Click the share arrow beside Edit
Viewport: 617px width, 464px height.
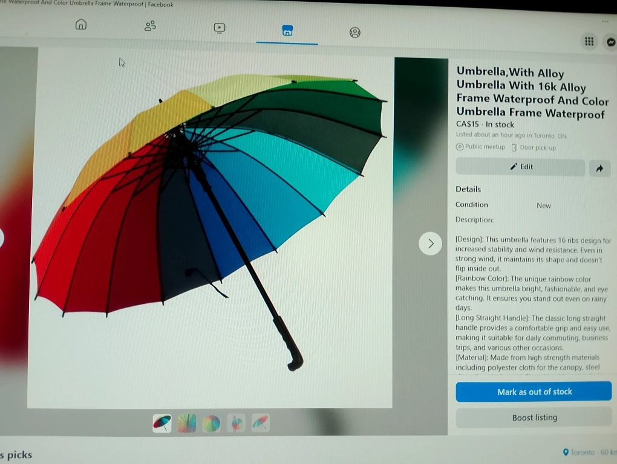(x=599, y=169)
